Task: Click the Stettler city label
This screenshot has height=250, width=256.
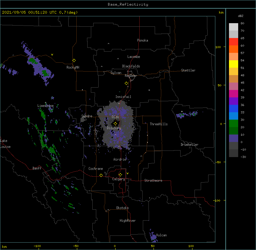Action: click(188, 70)
